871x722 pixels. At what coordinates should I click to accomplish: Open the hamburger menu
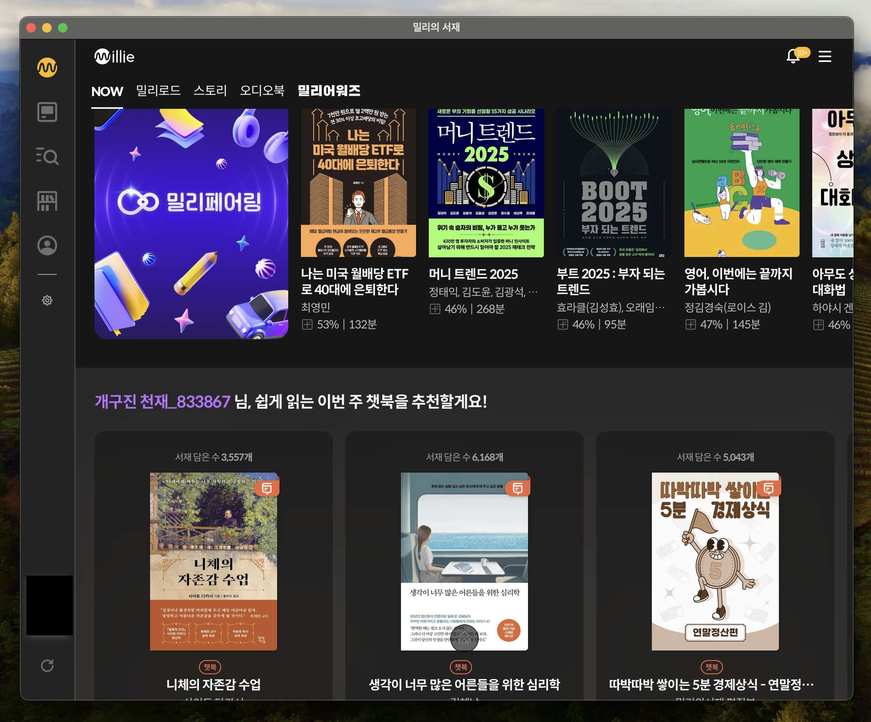click(825, 56)
